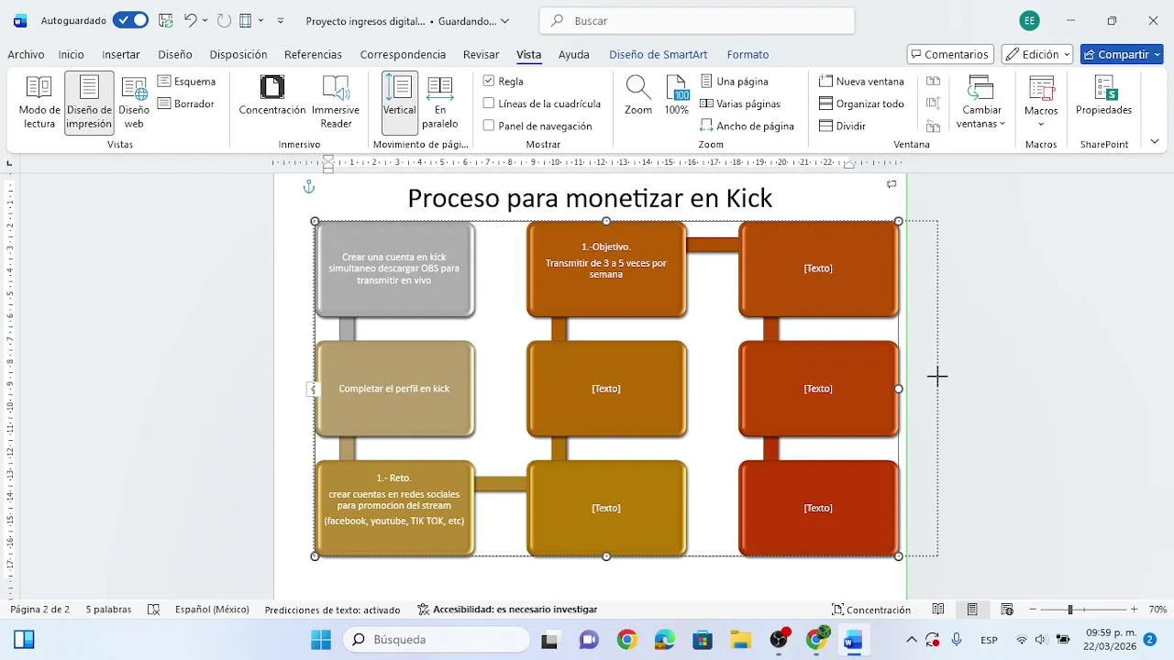
Task: Click the zoom slider handle
Action: (1069, 610)
